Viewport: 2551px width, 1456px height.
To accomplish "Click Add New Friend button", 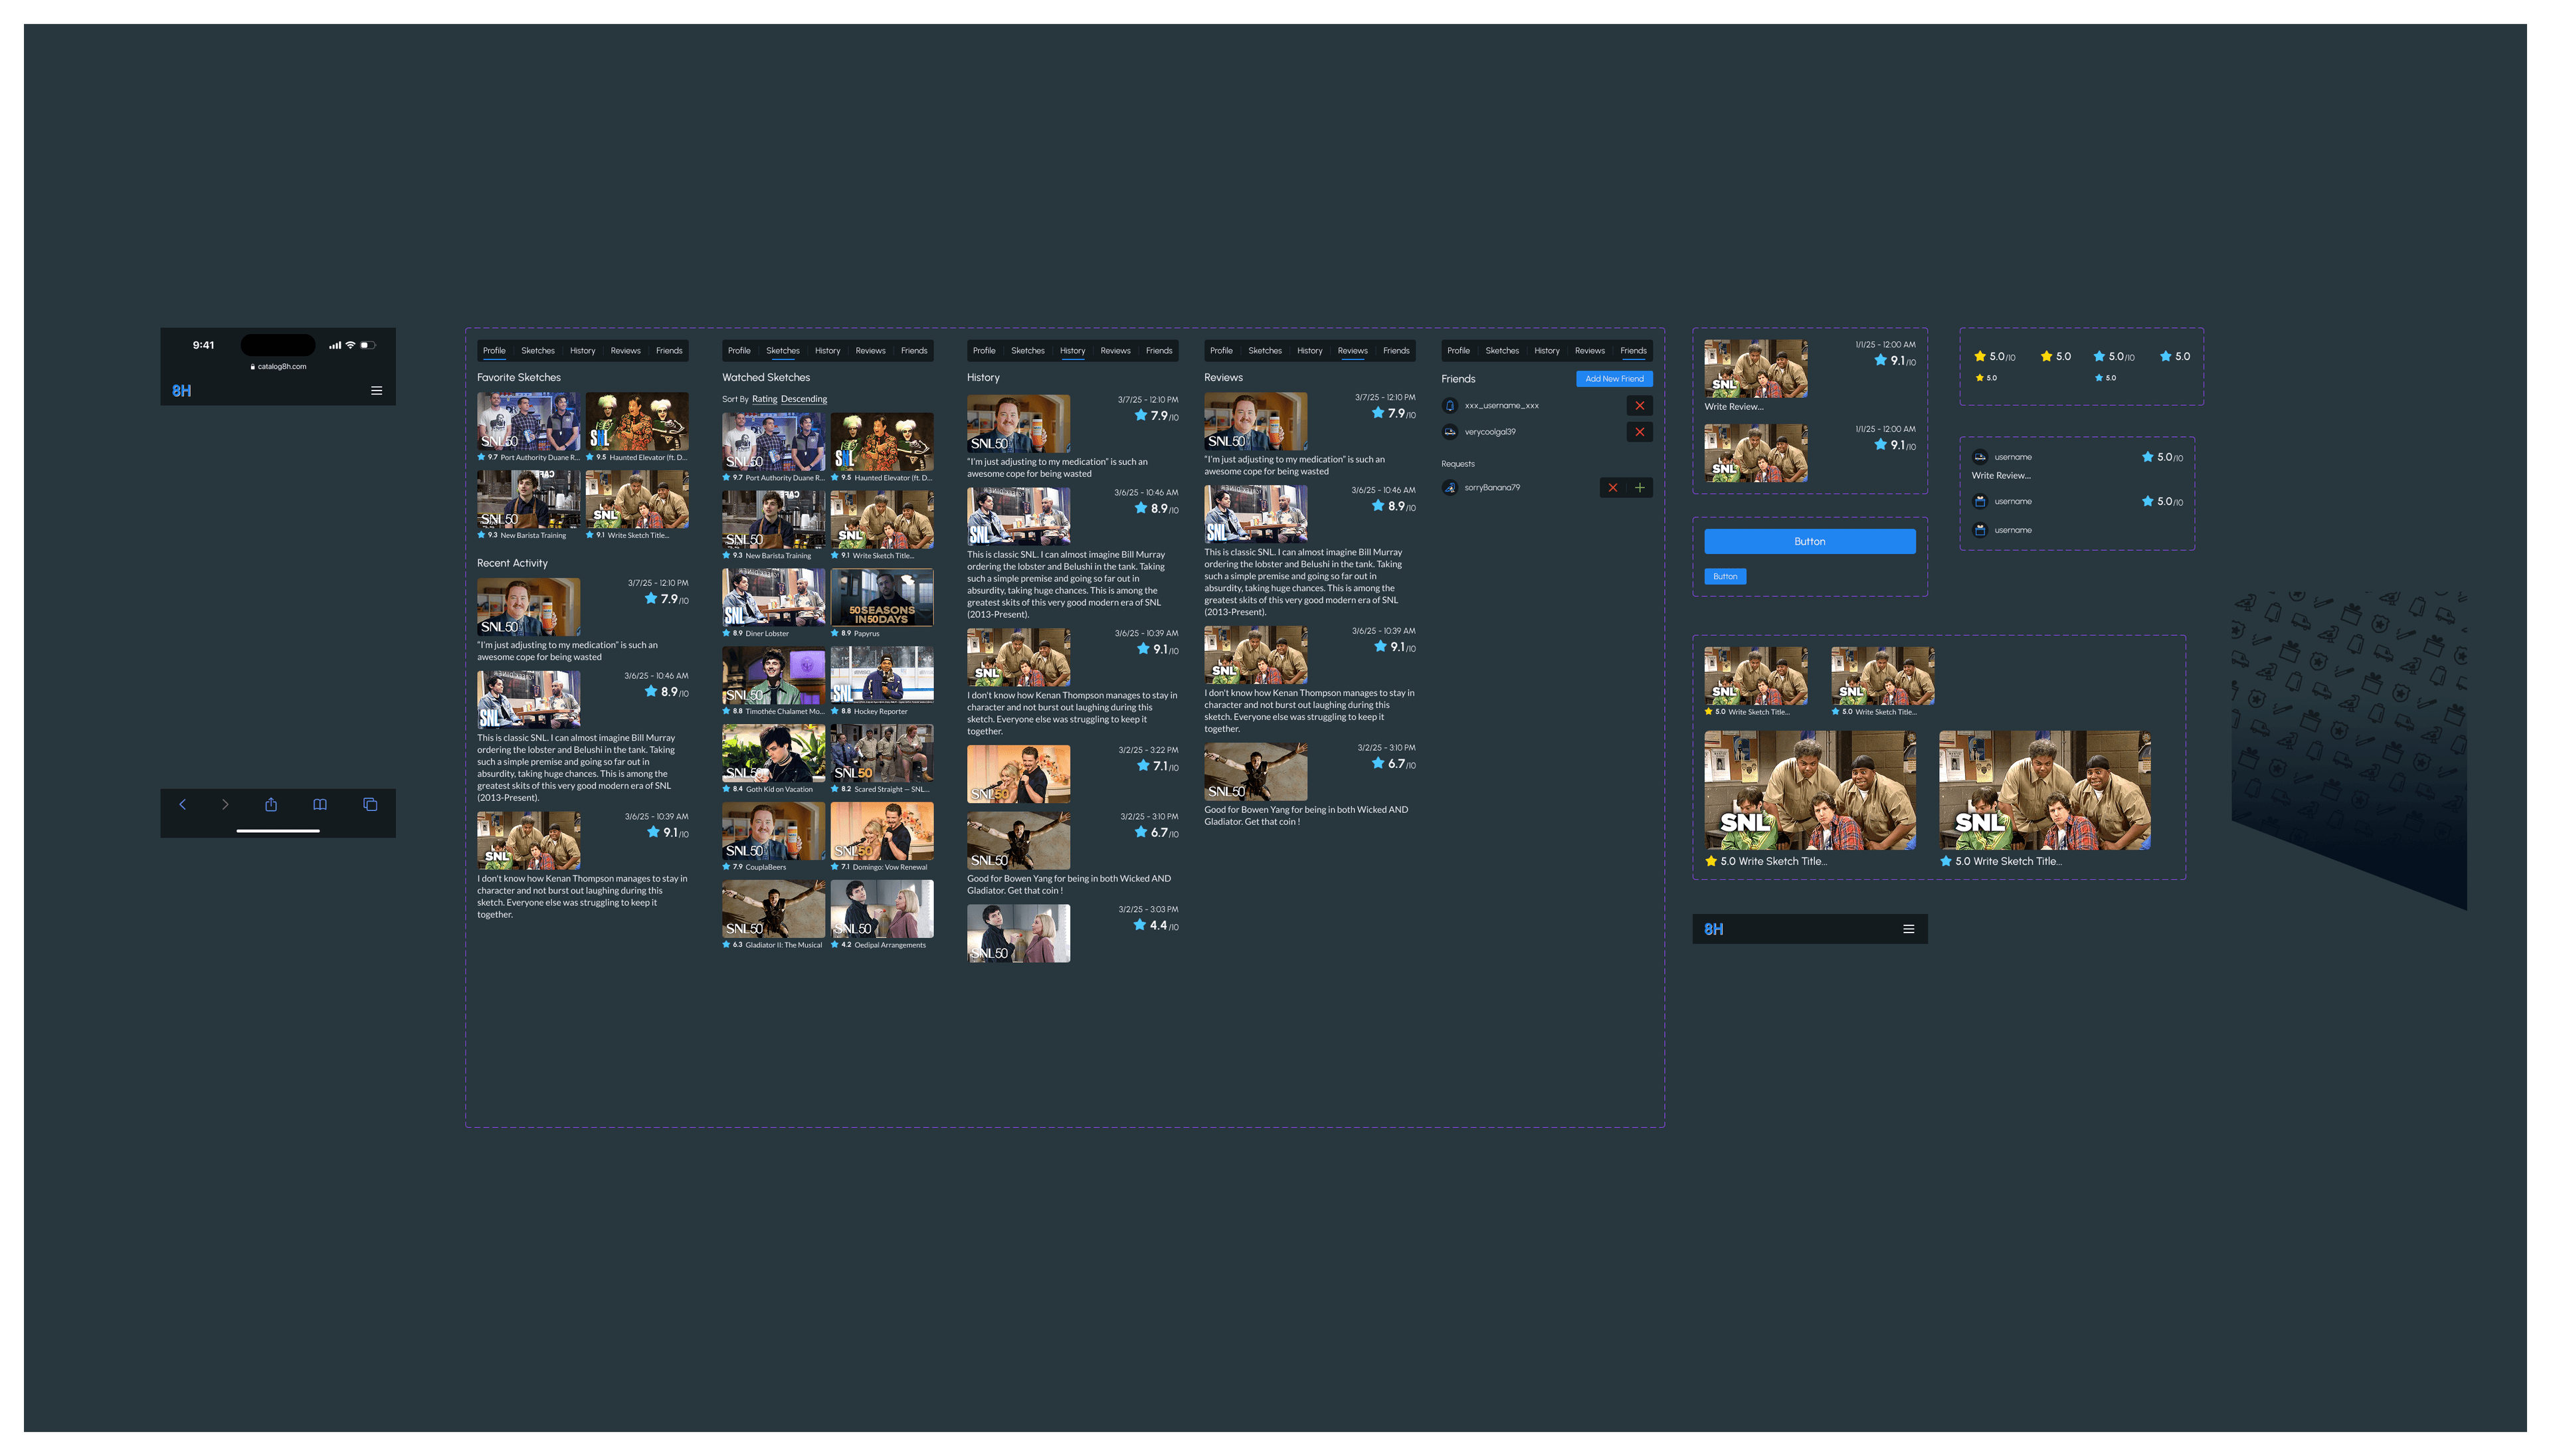I will coord(1614,379).
